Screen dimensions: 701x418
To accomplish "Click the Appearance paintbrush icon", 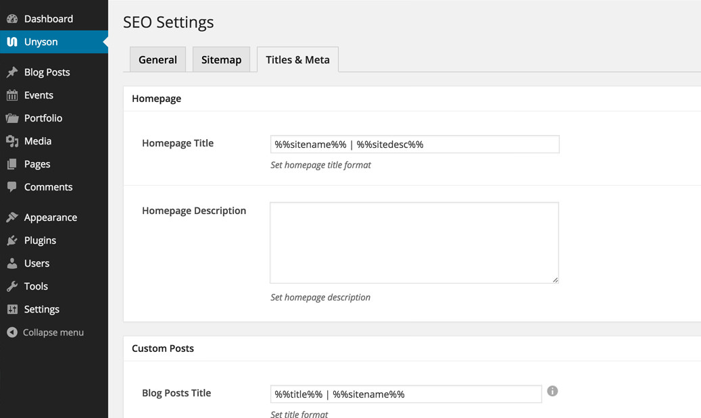I will coord(12,217).
